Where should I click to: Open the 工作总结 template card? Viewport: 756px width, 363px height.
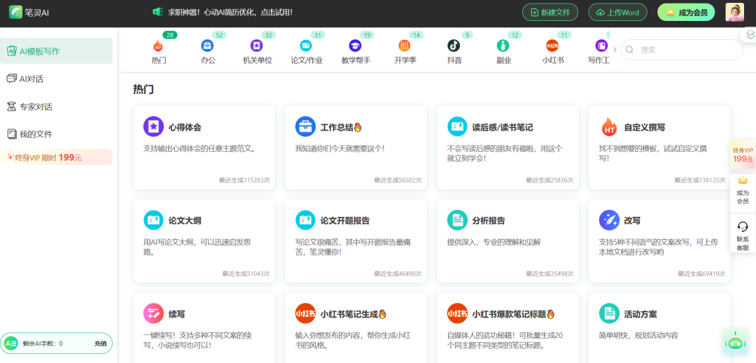[355, 147]
